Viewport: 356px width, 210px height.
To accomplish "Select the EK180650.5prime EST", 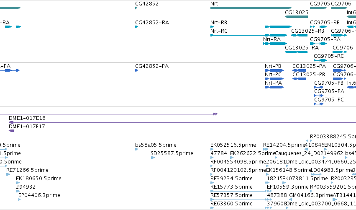I will click(18, 183).
